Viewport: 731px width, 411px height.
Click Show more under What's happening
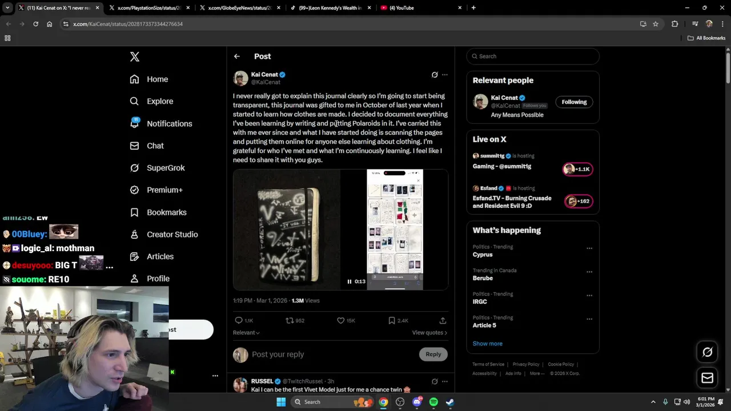(x=488, y=344)
